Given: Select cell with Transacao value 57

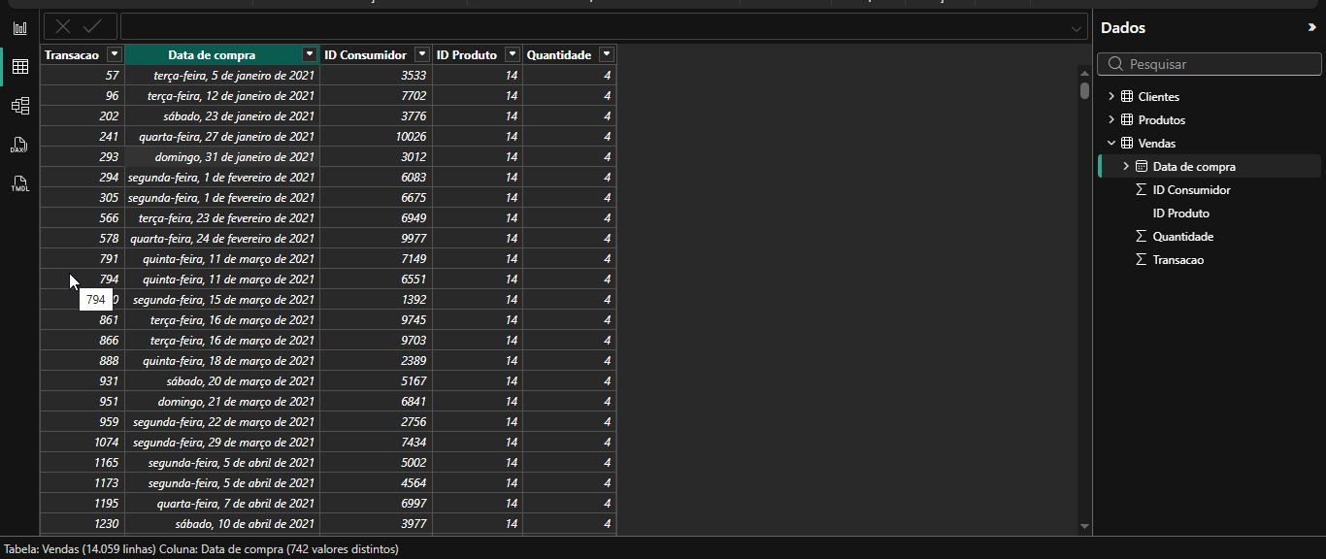Looking at the screenshot, I should coord(83,75).
